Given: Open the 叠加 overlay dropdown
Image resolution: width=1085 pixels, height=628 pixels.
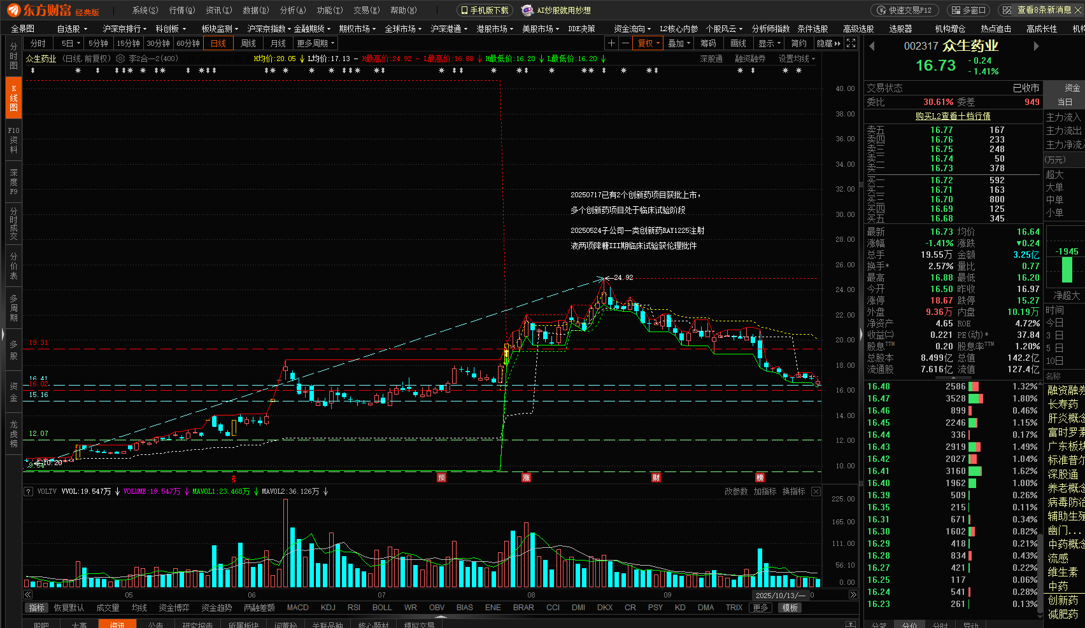Looking at the screenshot, I should click(x=679, y=43).
